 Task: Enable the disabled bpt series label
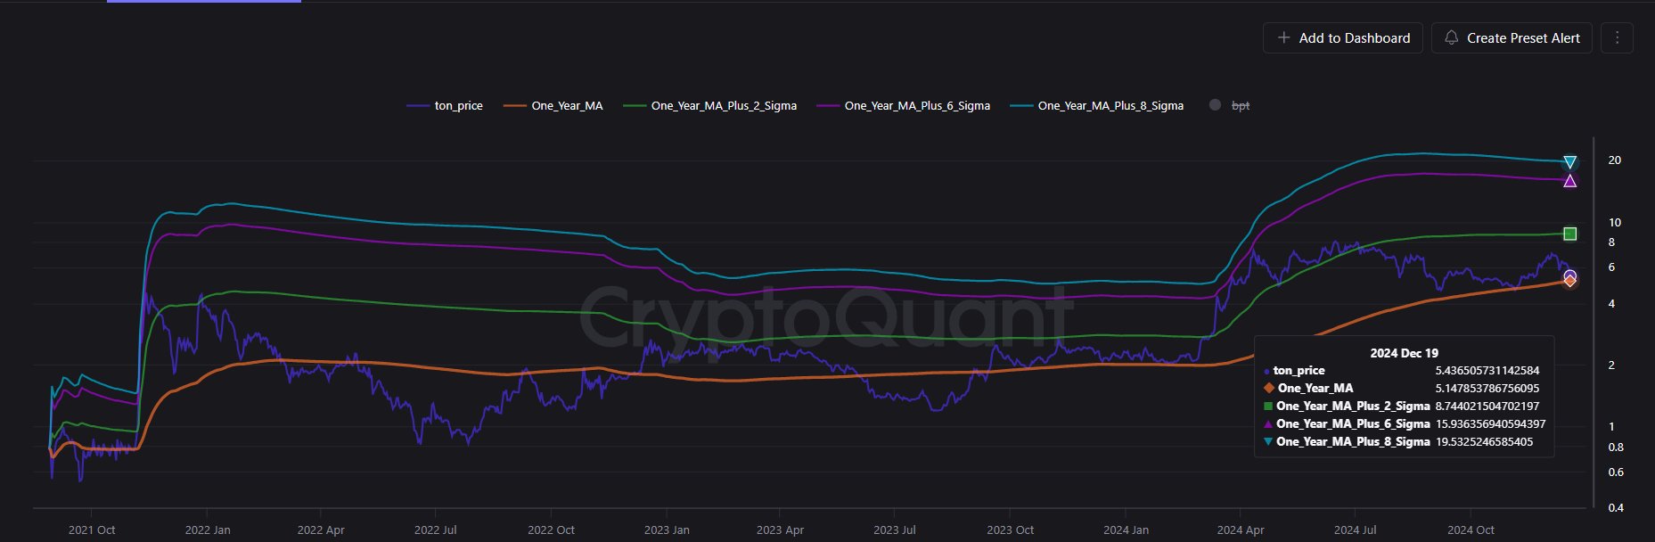point(1241,105)
